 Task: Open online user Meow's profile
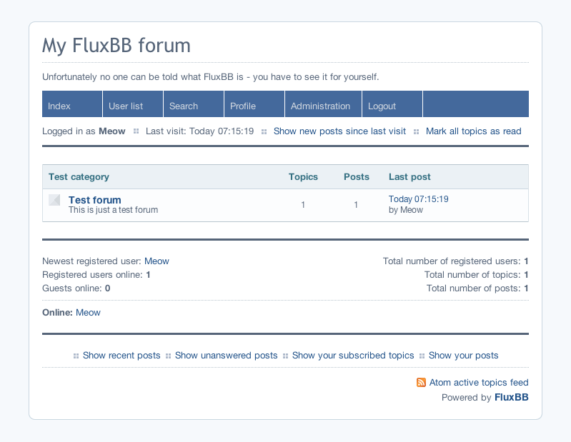(88, 313)
